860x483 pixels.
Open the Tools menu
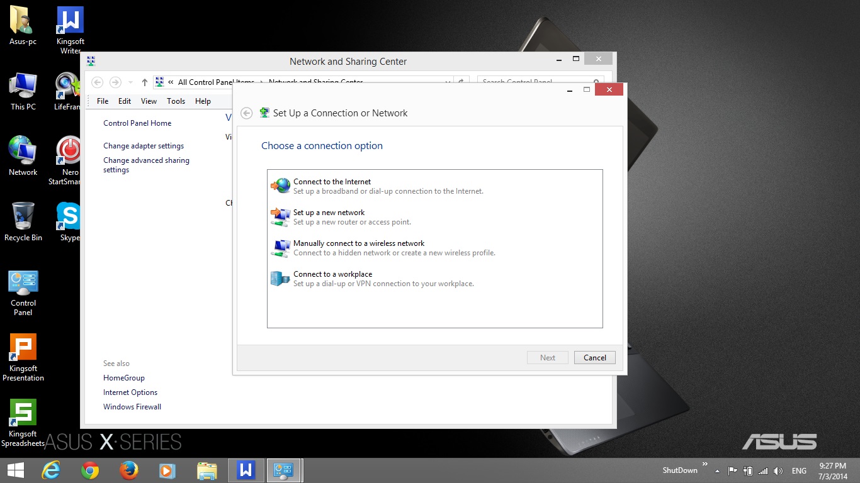click(x=176, y=101)
